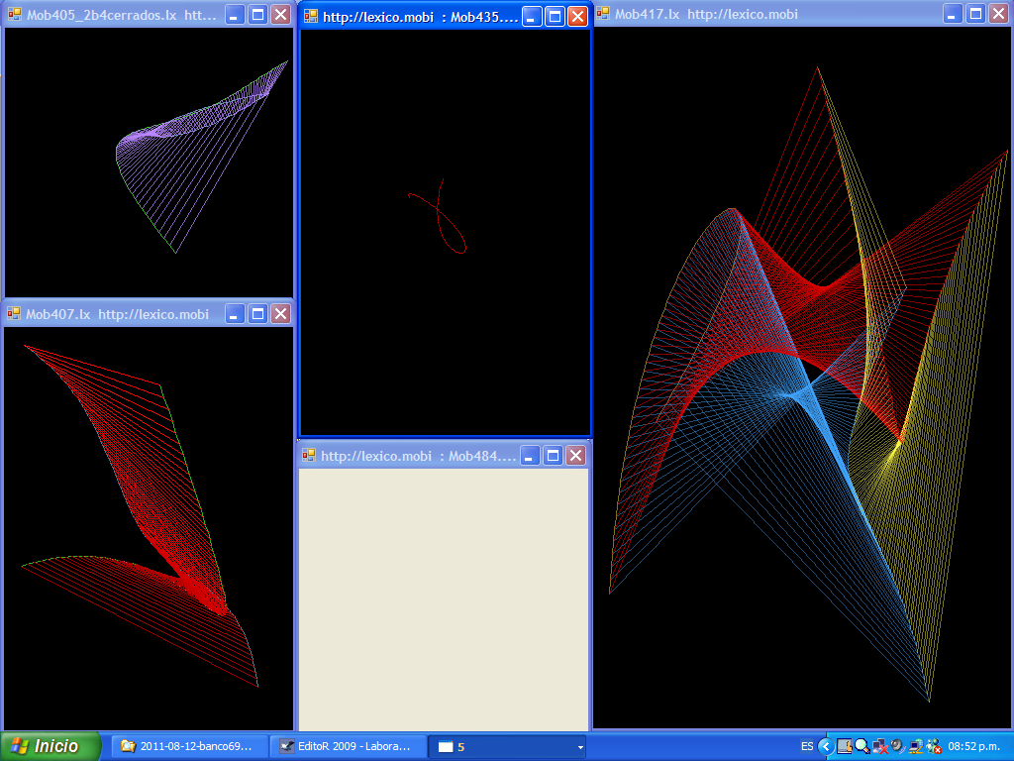
Task: Click the taskbar clock showing 08:52 p.m.
Action: 976,746
